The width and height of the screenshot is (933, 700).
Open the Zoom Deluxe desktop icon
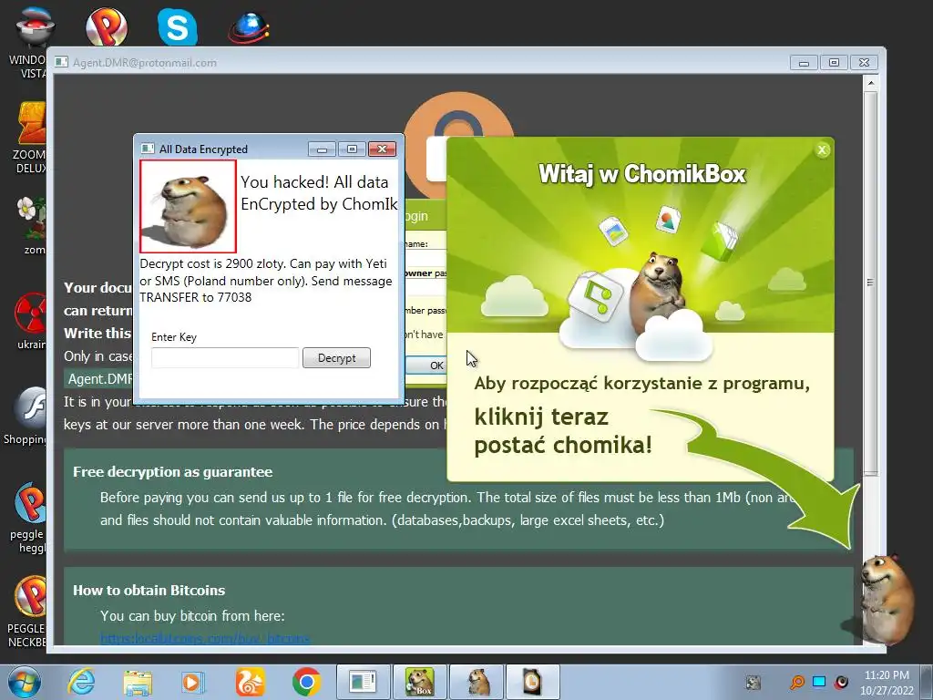click(28, 138)
